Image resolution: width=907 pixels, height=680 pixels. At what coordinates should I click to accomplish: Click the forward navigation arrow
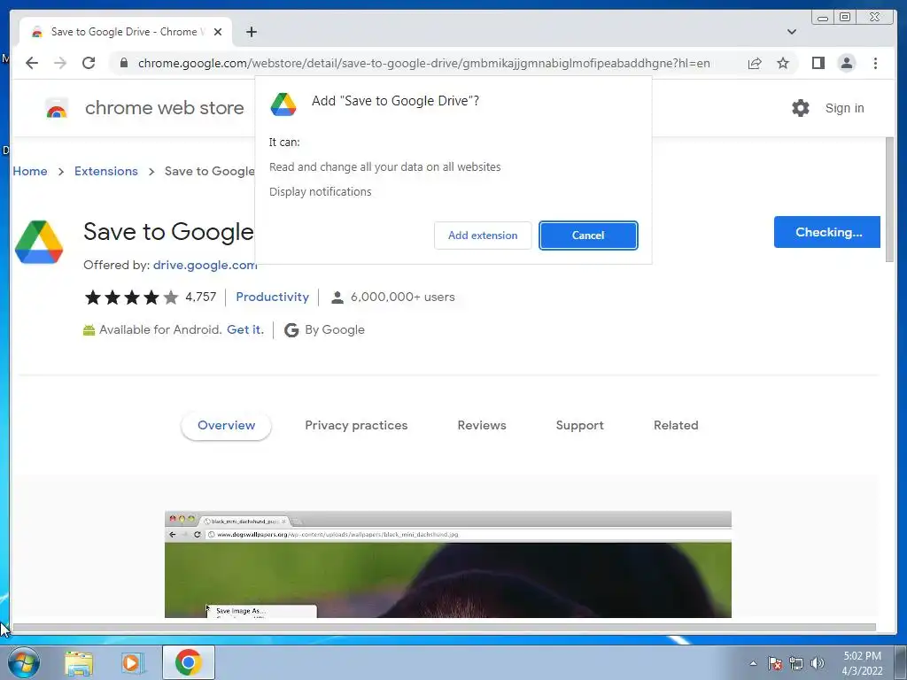coord(60,63)
